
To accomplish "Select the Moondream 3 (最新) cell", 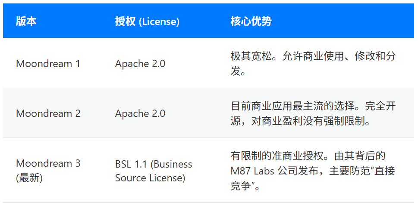I will pos(48,171).
